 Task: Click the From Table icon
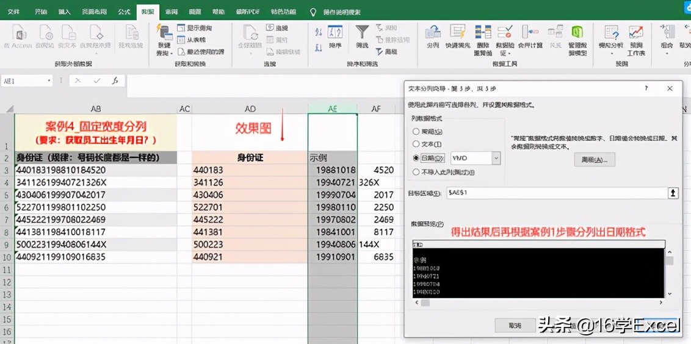pyautogui.click(x=181, y=40)
